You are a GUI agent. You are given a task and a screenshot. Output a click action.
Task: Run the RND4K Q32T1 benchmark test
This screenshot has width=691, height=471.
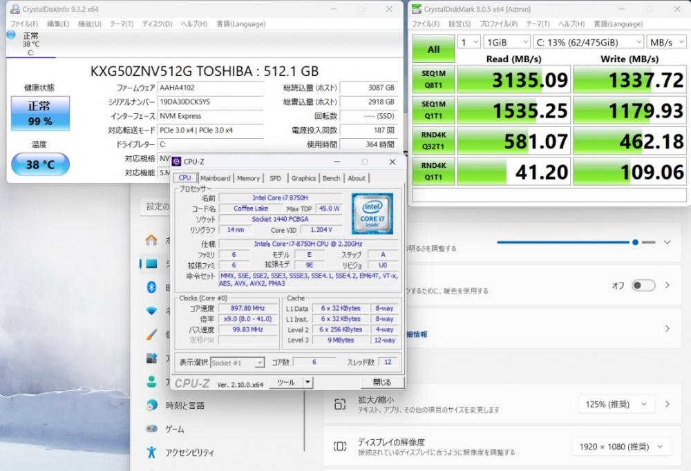[434, 141]
